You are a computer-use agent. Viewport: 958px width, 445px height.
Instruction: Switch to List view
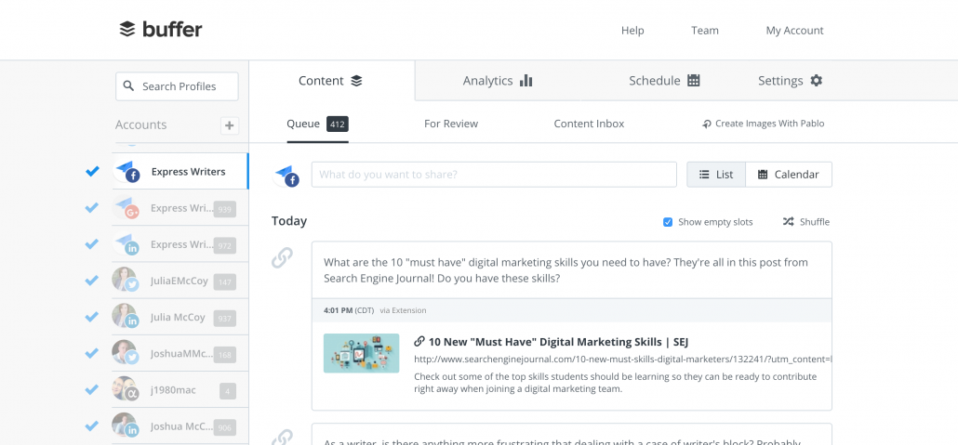coord(716,175)
